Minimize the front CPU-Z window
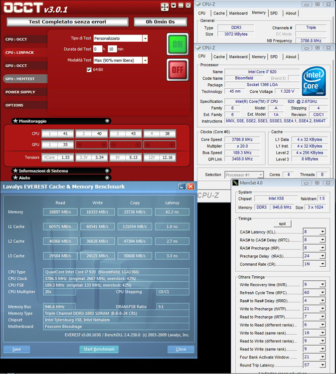The image size is (336, 374). (x=307, y=48)
